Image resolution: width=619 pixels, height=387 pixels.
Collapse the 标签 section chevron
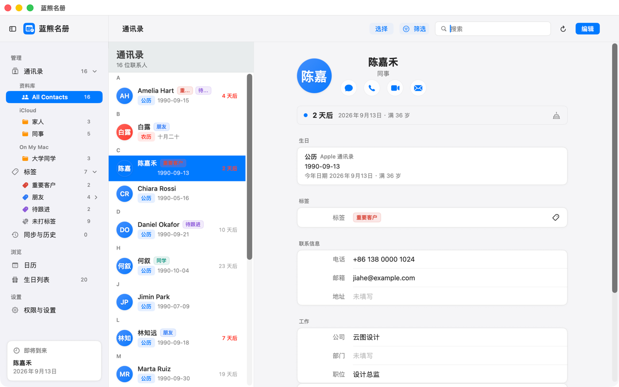(x=95, y=172)
